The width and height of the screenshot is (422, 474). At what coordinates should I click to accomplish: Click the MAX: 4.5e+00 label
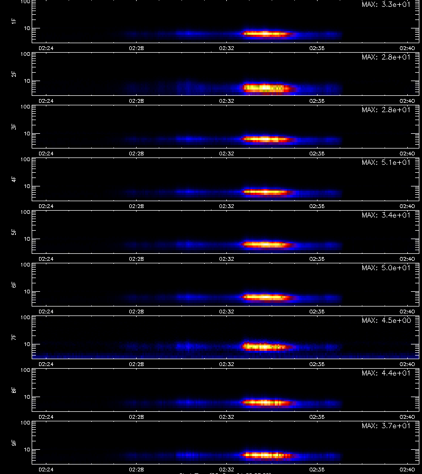pyautogui.click(x=386, y=320)
